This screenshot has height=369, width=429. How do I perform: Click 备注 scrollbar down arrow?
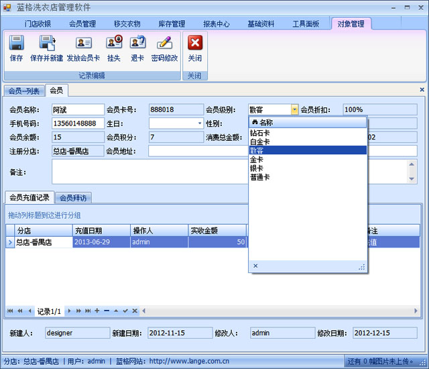click(x=412, y=178)
